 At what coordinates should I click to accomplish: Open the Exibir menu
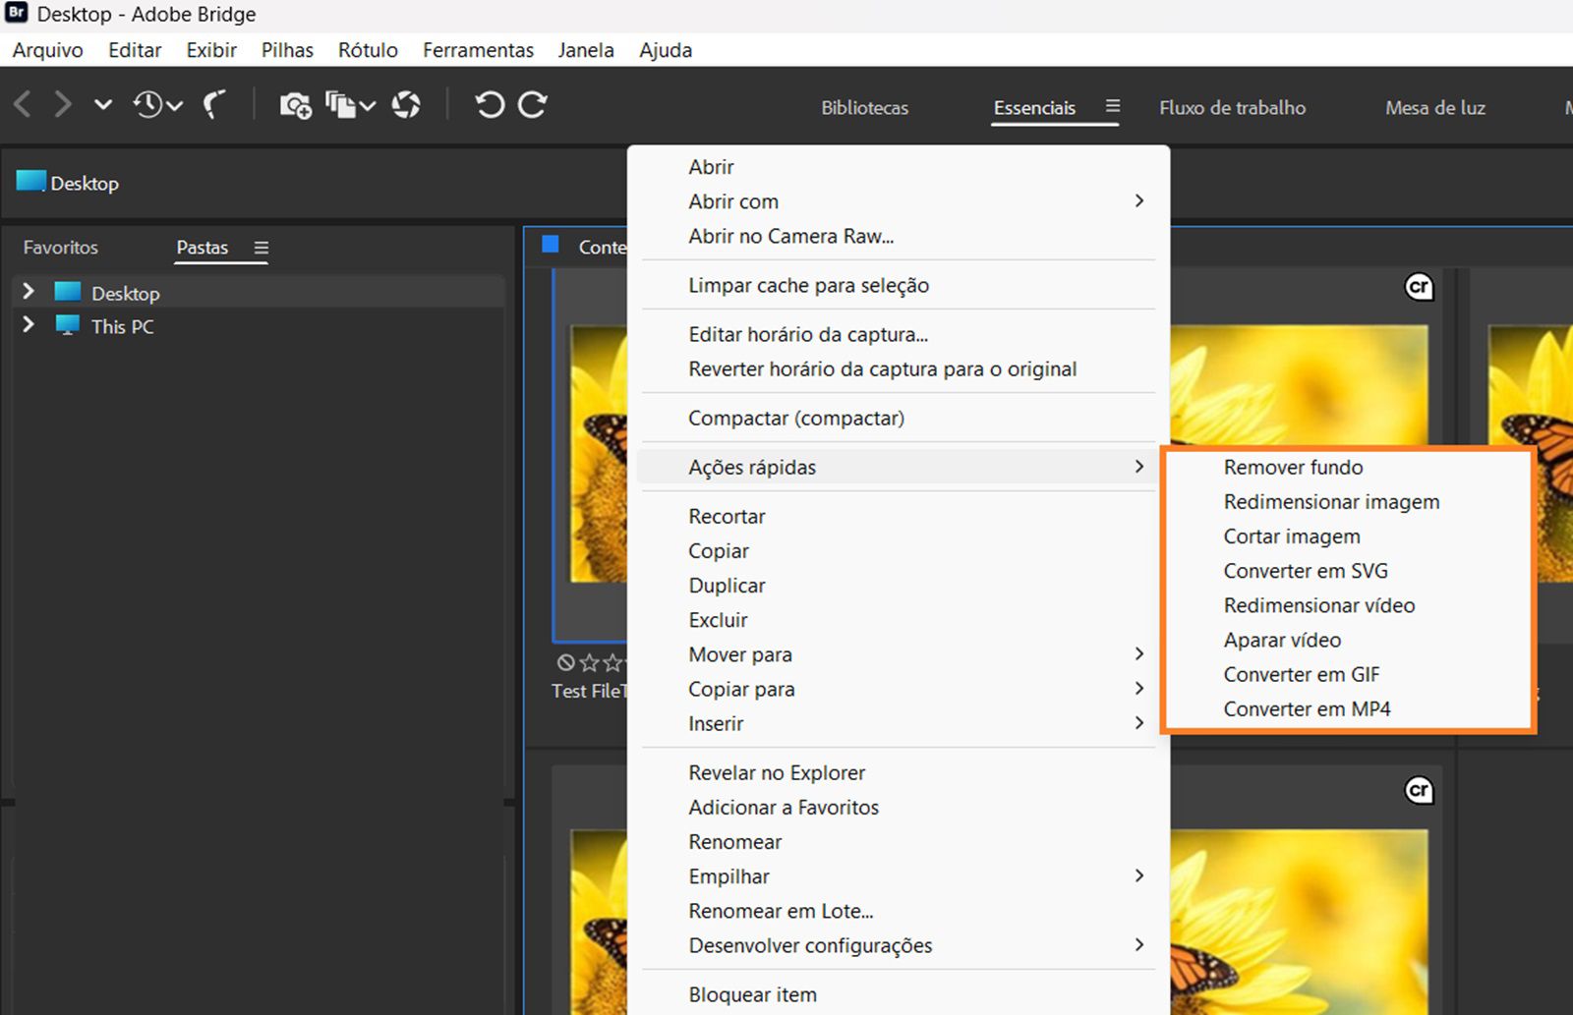[x=211, y=50]
